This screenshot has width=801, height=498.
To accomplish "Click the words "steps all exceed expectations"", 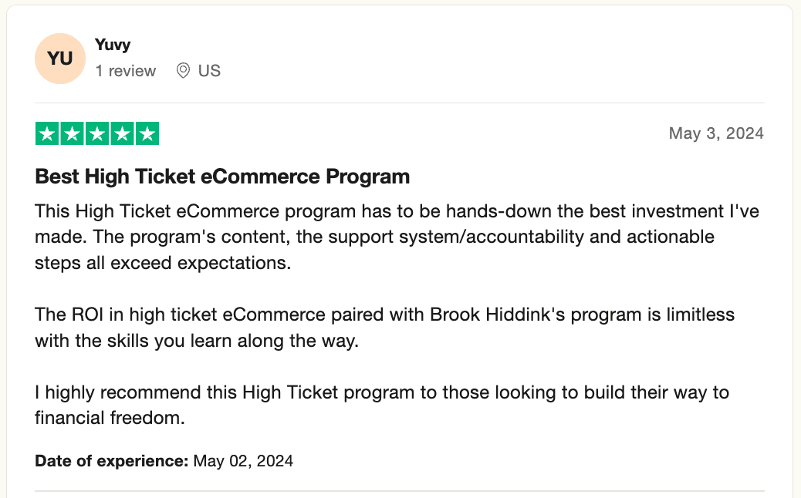I will click(162, 262).
